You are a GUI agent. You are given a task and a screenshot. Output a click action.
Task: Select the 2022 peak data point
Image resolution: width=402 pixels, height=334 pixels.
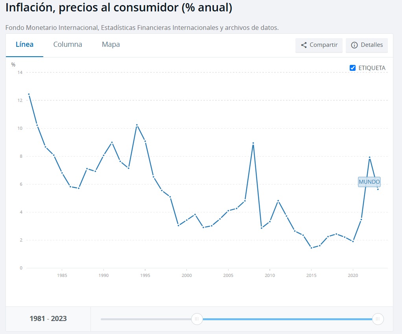[x=370, y=157]
